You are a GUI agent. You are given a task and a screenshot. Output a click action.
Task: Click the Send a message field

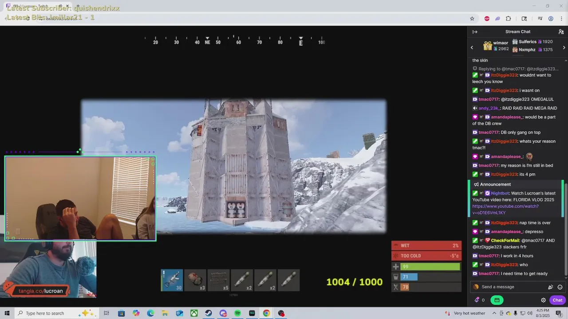pyautogui.click(x=510, y=287)
